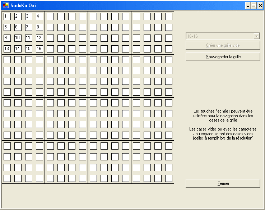Focus the cell with number 7
Viewport: 265px width, 210px height.
point(29,27)
